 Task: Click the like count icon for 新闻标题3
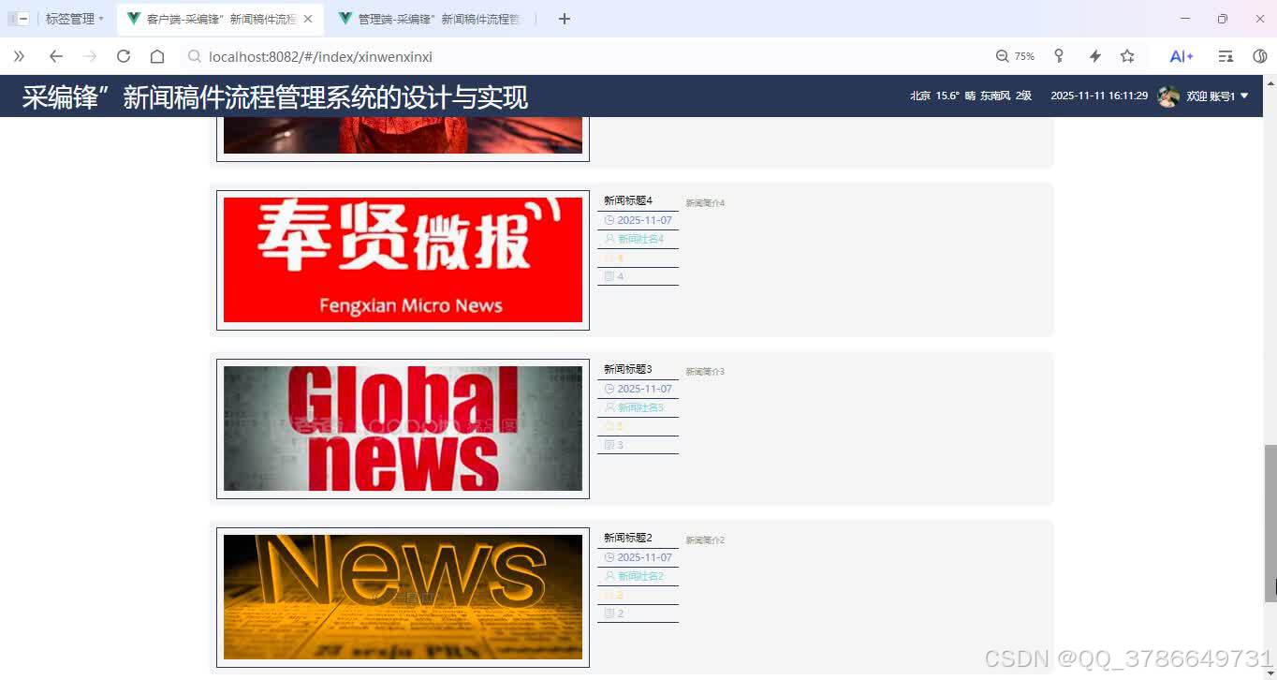click(x=609, y=426)
